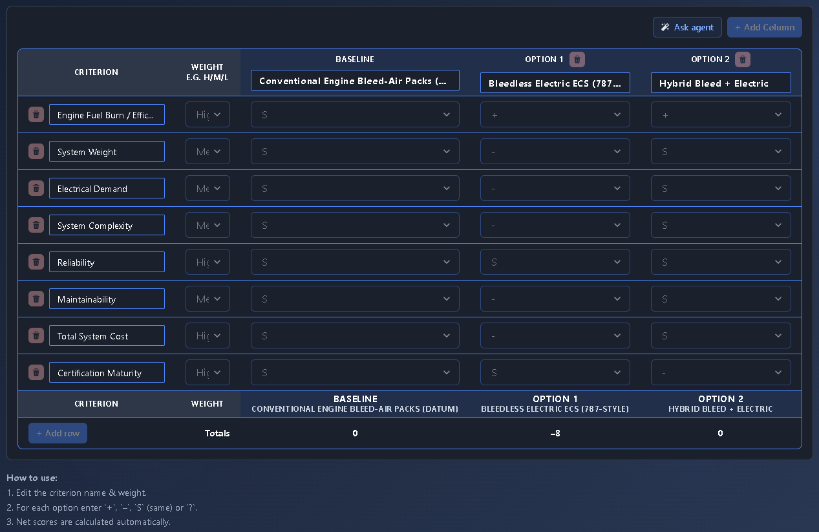Edit the System Complexity criterion name
The width and height of the screenshot is (819, 532).
pyautogui.click(x=107, y=225)
